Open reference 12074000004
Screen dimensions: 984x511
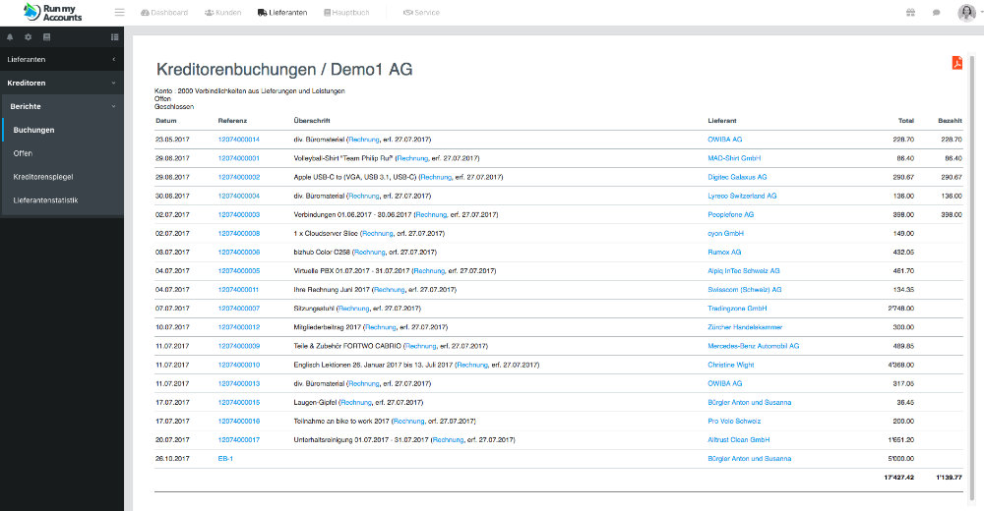[x=238, y=196]
